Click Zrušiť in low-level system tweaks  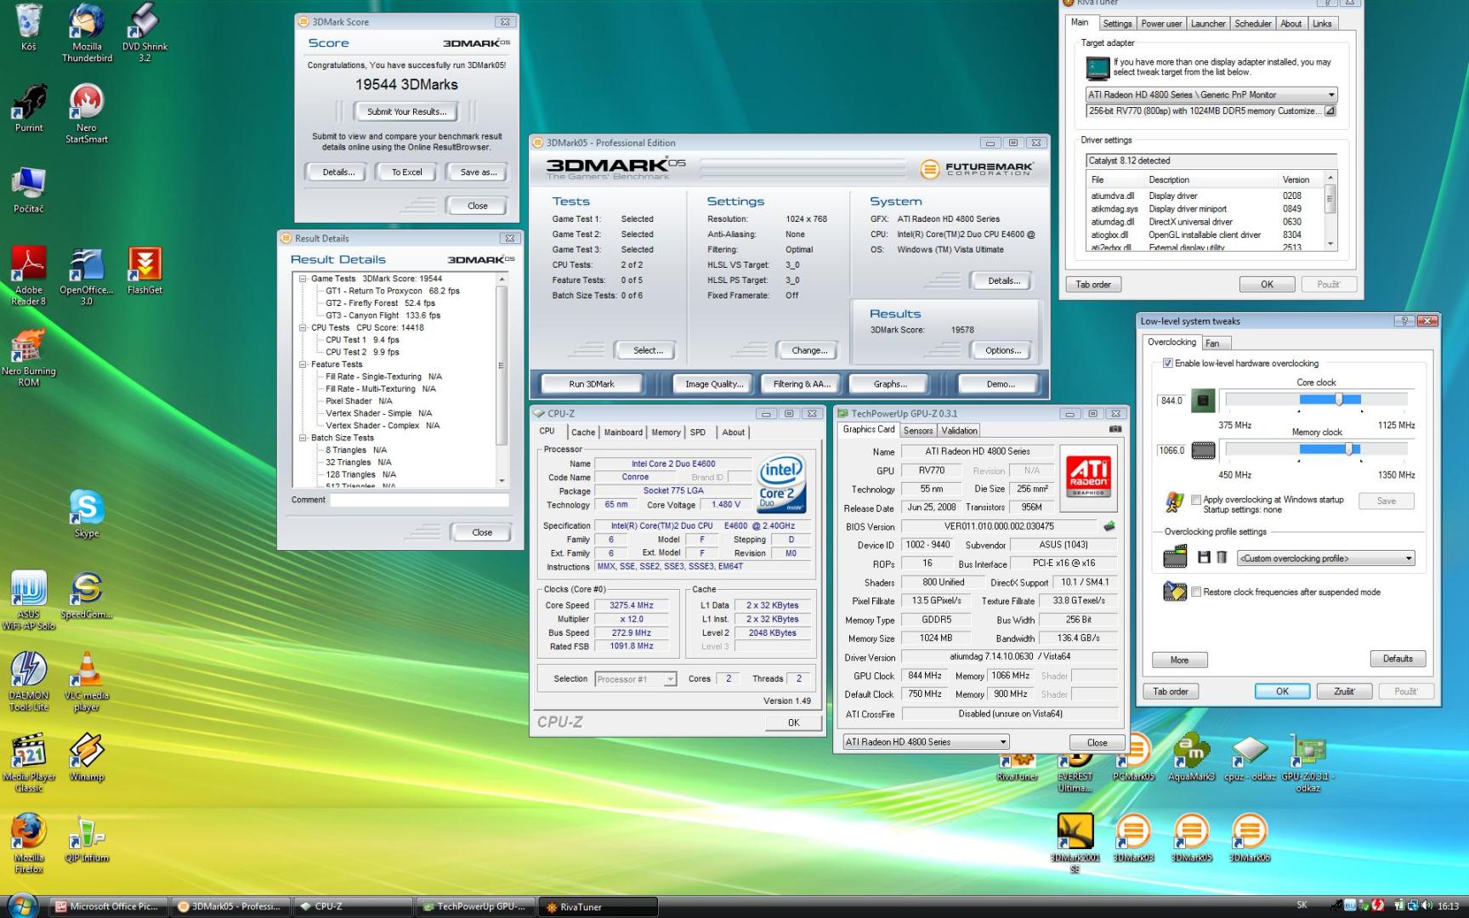(1344, 691)
